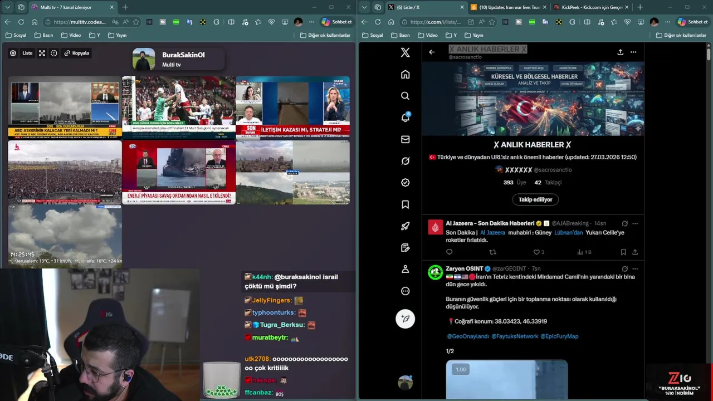Open Diğer sık kullanılanlar in right browser

coord(681,35)
